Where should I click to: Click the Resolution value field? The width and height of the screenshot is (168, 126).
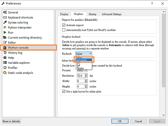81,75
